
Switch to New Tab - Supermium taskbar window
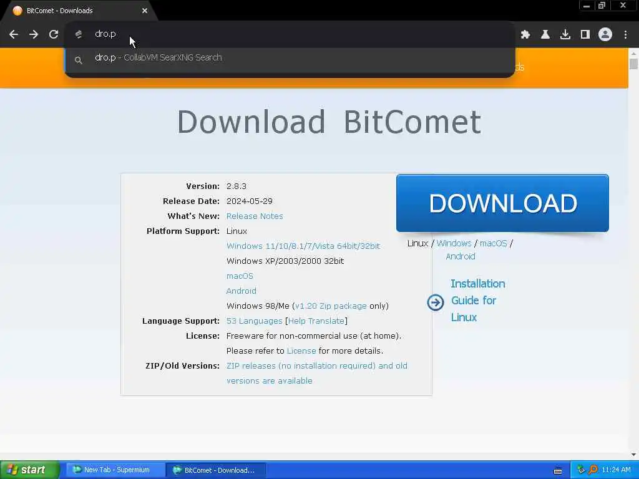[x=115, y=470]
